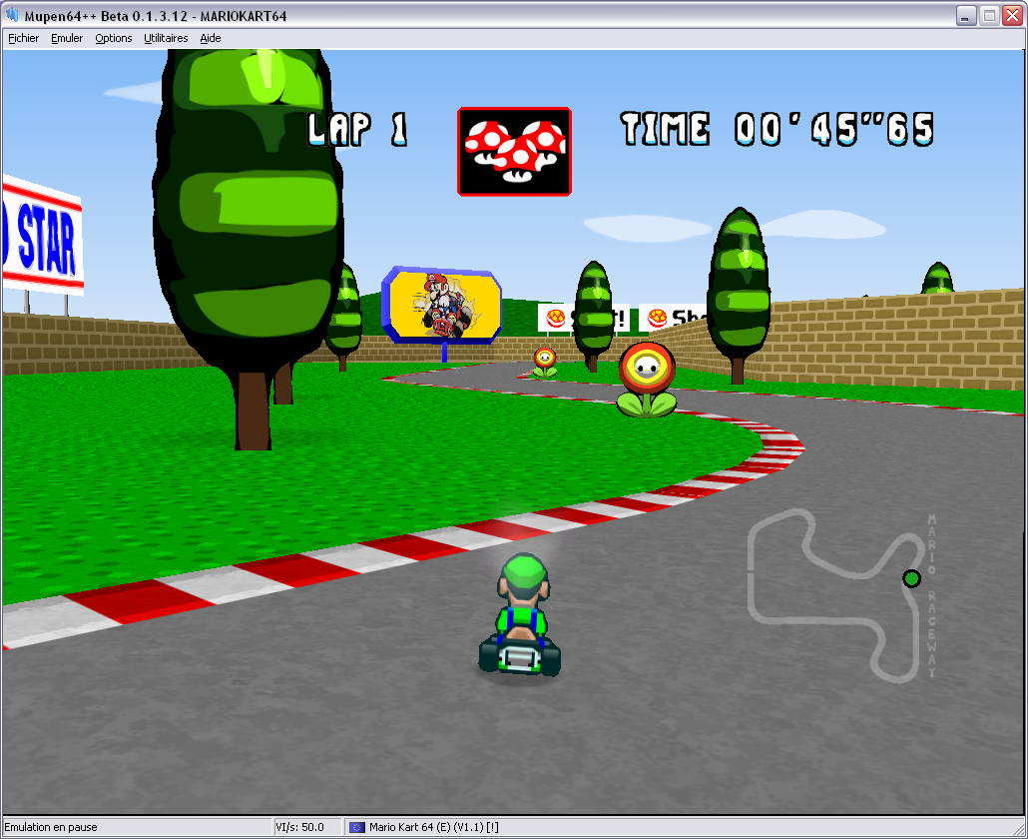Click Luigi's kart on the track

tap(520, 615)
